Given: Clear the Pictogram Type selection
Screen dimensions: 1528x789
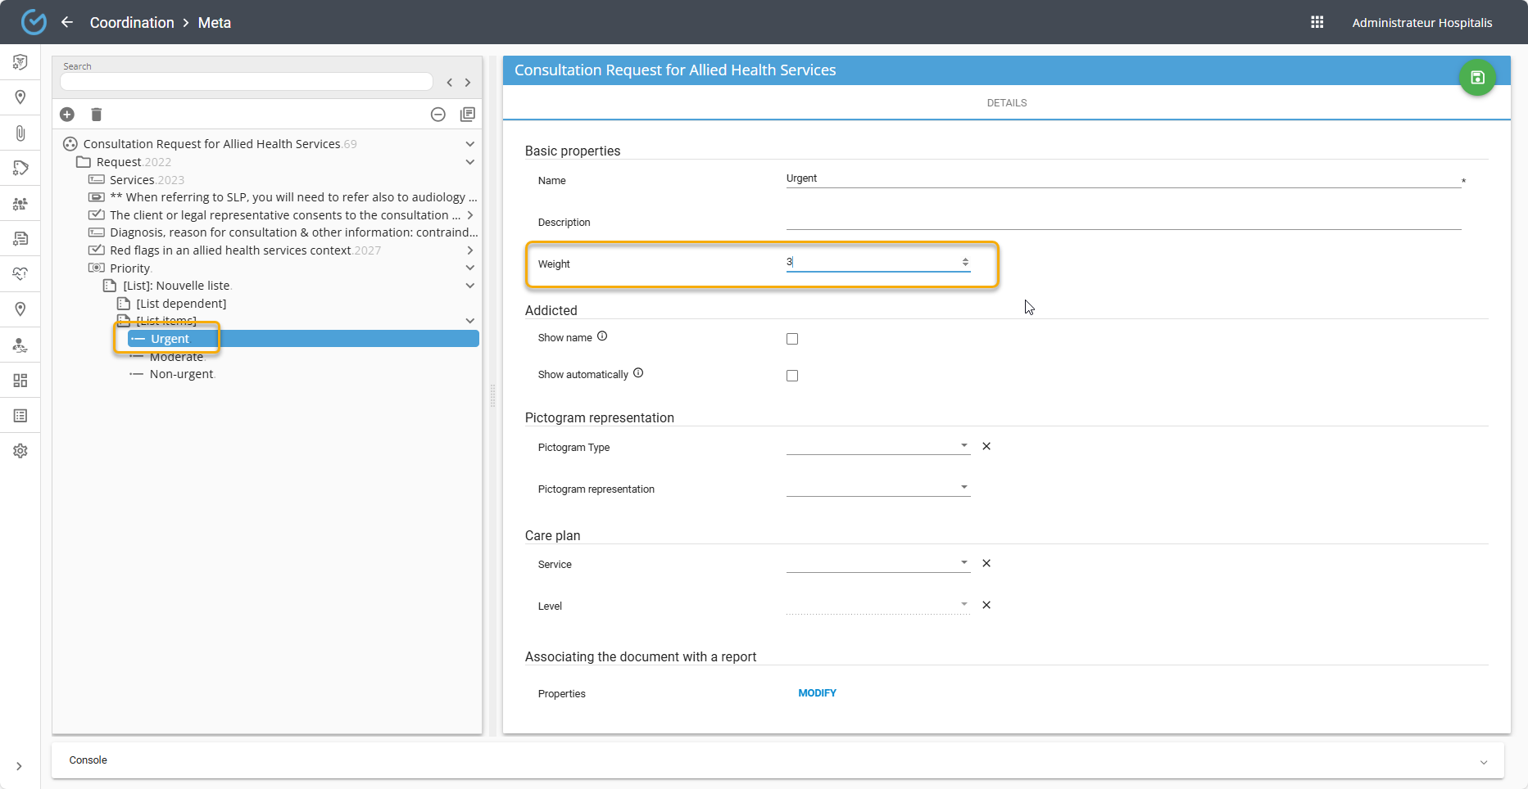Looking at the screenshot, I should [x=986, y=446].
